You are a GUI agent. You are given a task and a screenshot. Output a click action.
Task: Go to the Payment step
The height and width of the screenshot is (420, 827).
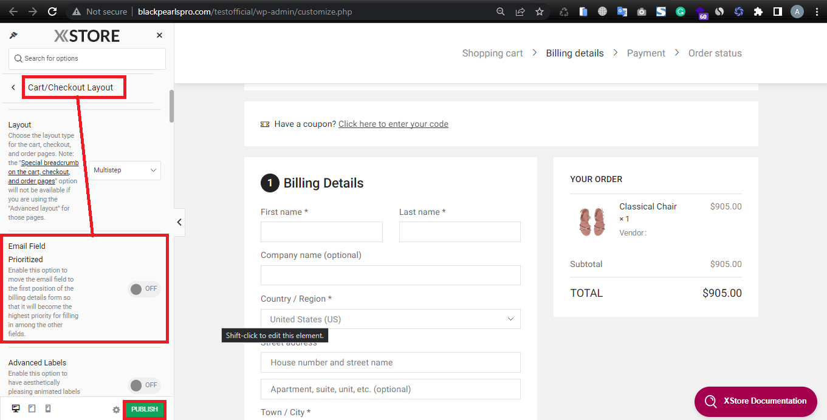click(x=646, y=53)
